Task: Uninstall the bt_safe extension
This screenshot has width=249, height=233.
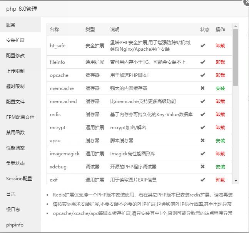Action: pos(220,46)
